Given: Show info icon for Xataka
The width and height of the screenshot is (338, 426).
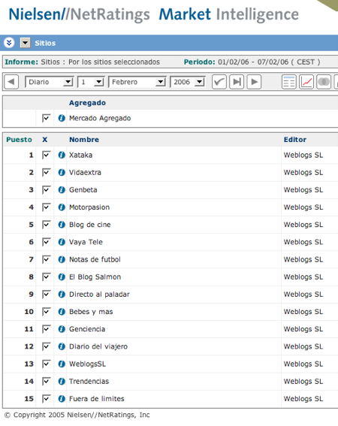Looking at the screenshot, I should (62, 155).
